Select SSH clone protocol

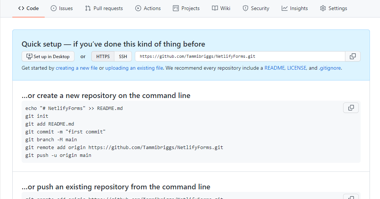point(123,57)
